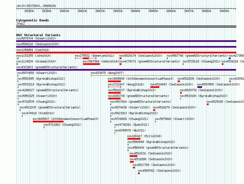Click nsv833975 (Wong2007) label

click(107, 73)
